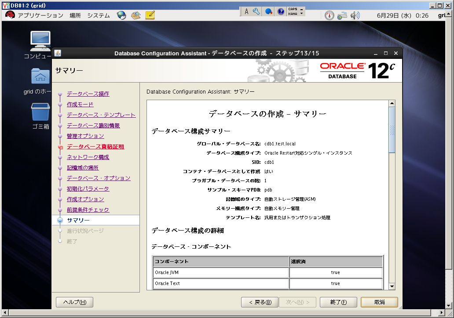The width and height of the screenshot is (454, 318).
Task: Open the web browser globe launcher icon
Action: (x=121, y=15)
